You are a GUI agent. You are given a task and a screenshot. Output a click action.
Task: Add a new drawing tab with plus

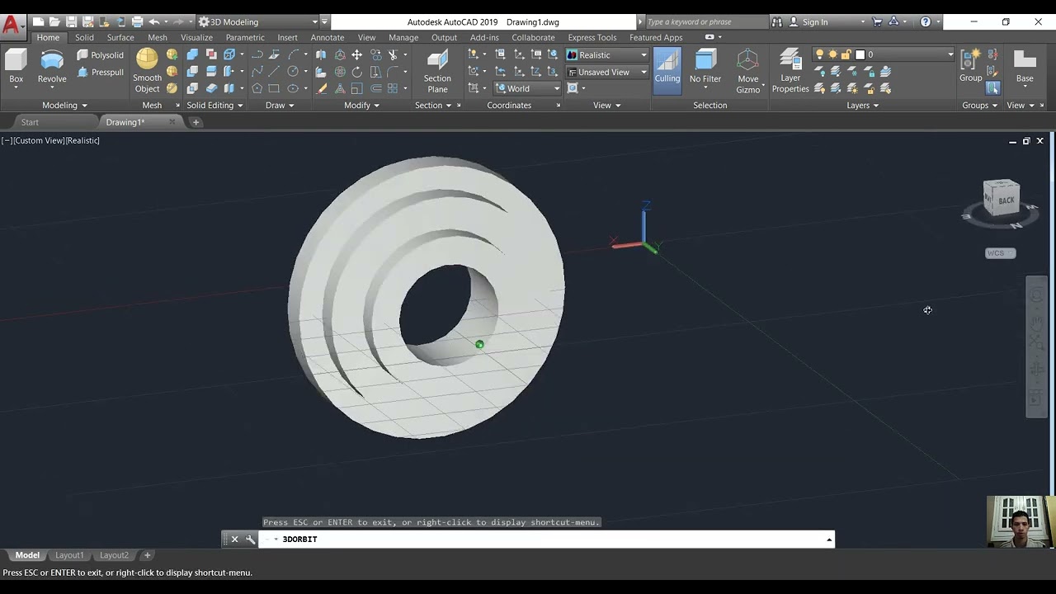196,122
